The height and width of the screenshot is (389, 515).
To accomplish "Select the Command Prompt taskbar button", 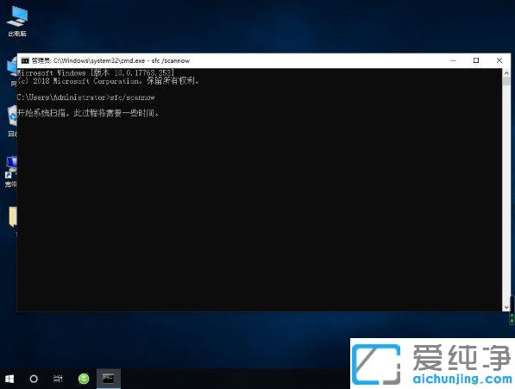I will [x=109, y=379].
